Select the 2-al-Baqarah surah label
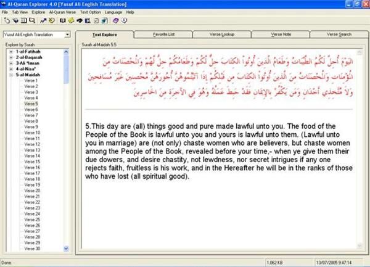 tap(29, 57)
